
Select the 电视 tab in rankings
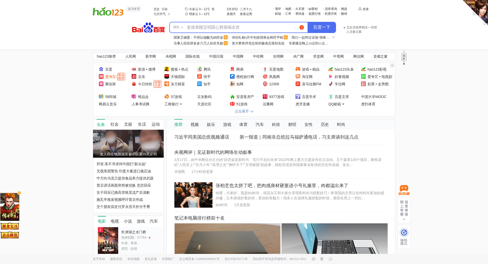click(x=115, y=221)
